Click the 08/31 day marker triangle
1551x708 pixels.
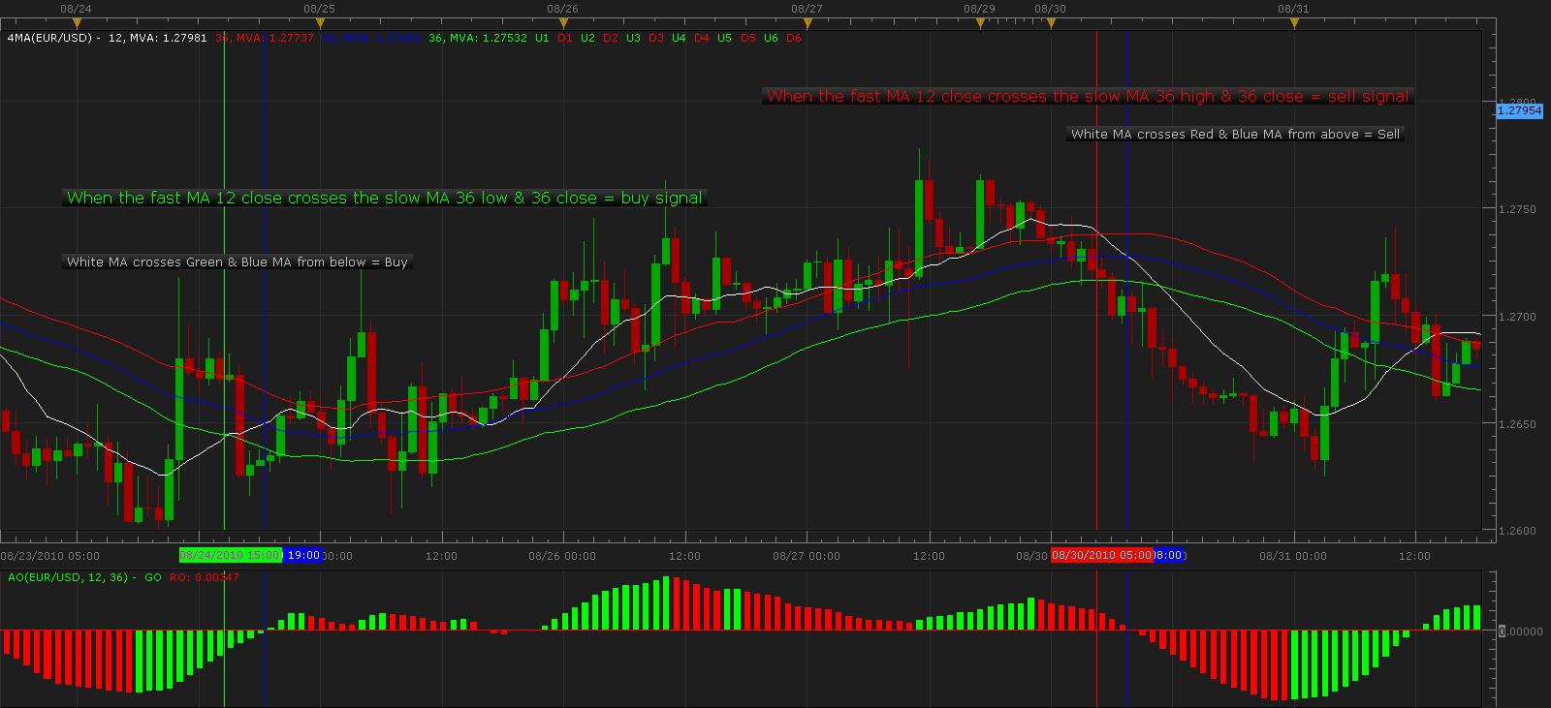[1293, 22]
